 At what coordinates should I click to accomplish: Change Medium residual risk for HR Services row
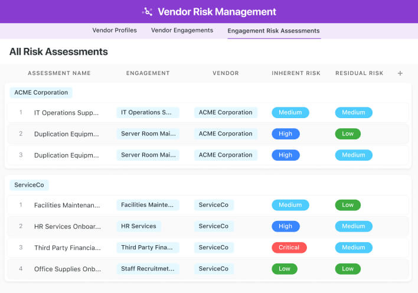354,226
